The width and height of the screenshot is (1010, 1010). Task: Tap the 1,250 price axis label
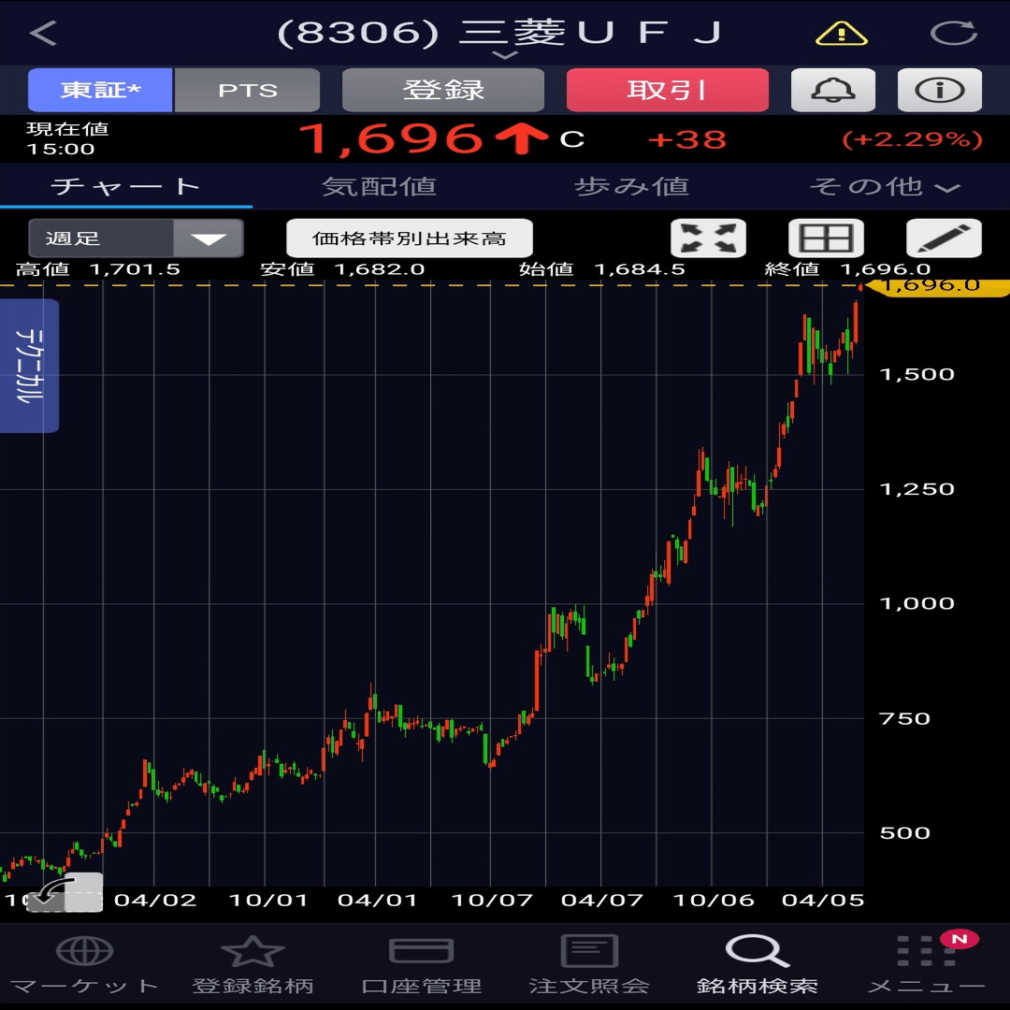coord(916,489)
